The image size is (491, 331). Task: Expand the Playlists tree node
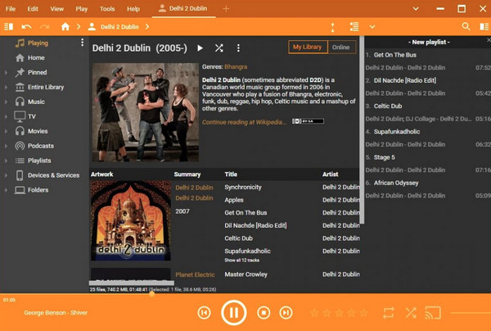[x=7, y=161]
